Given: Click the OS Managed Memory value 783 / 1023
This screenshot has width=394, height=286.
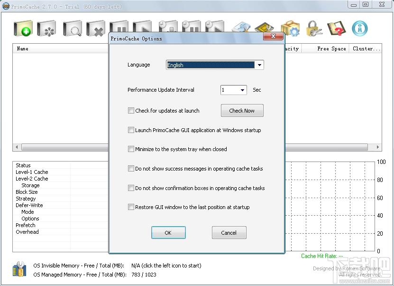Looking at the screenshot, I should pos(144,275).
